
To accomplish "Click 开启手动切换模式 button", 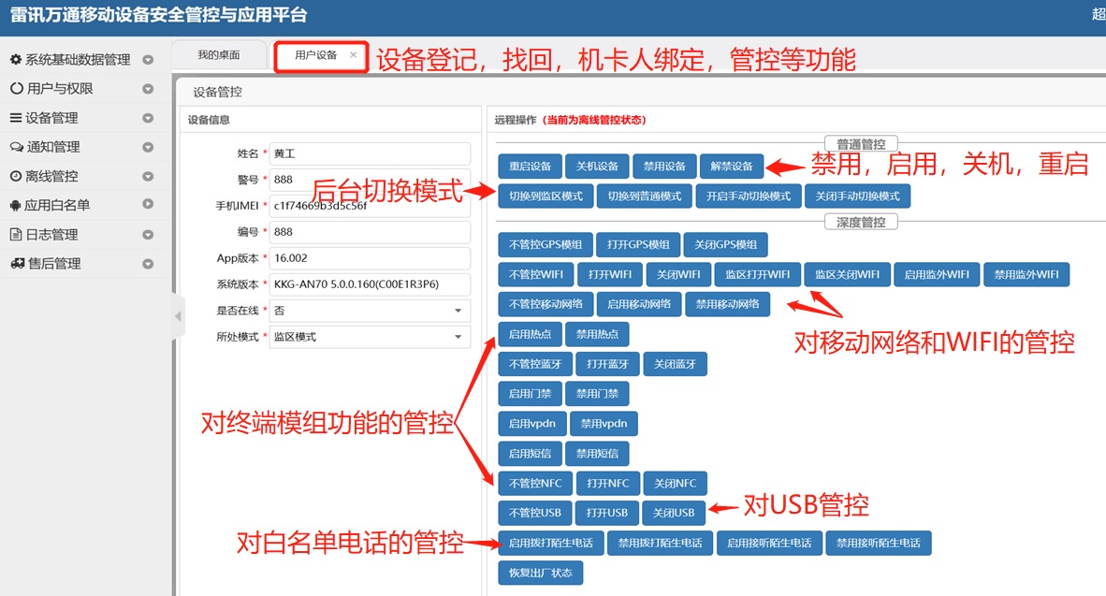I will [x=749, y=196].
